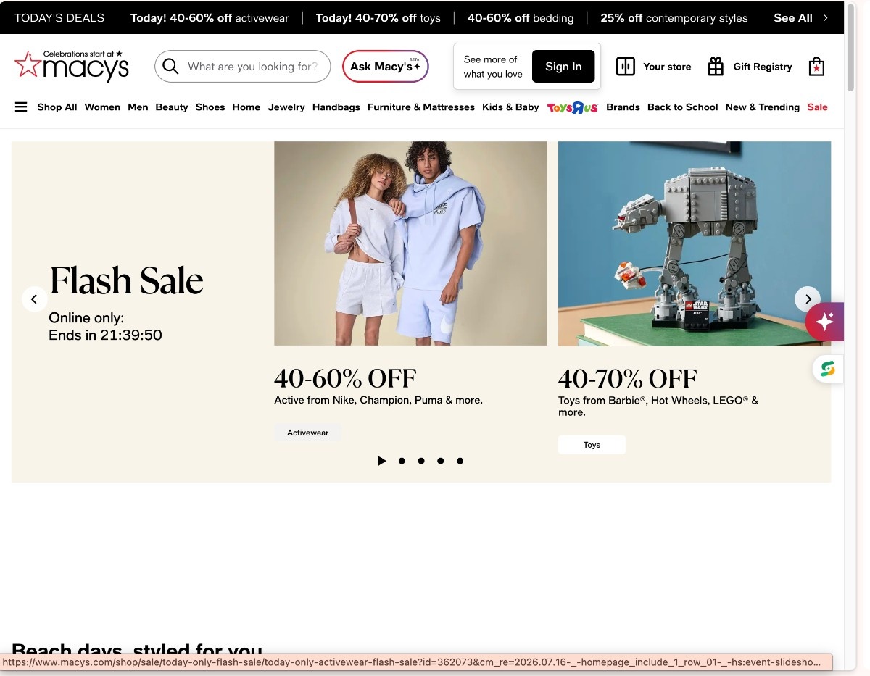Screen dimensions: 870x676
Task: Select the third slideshow dot
Action: (x=441, y=461)
